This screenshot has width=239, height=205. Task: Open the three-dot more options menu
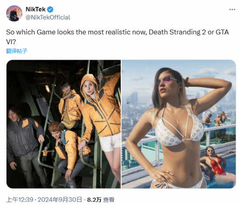point(232,10)
